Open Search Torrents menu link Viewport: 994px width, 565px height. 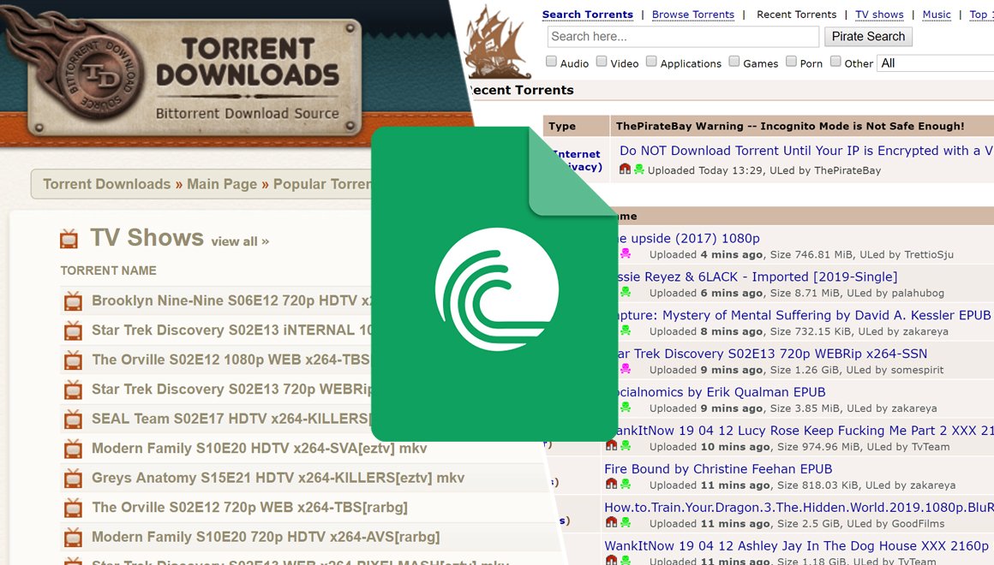pyautogui.click(x=587, y=15)
